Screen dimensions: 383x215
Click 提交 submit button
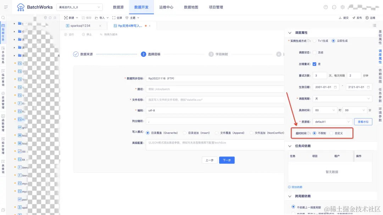(343, 18)
